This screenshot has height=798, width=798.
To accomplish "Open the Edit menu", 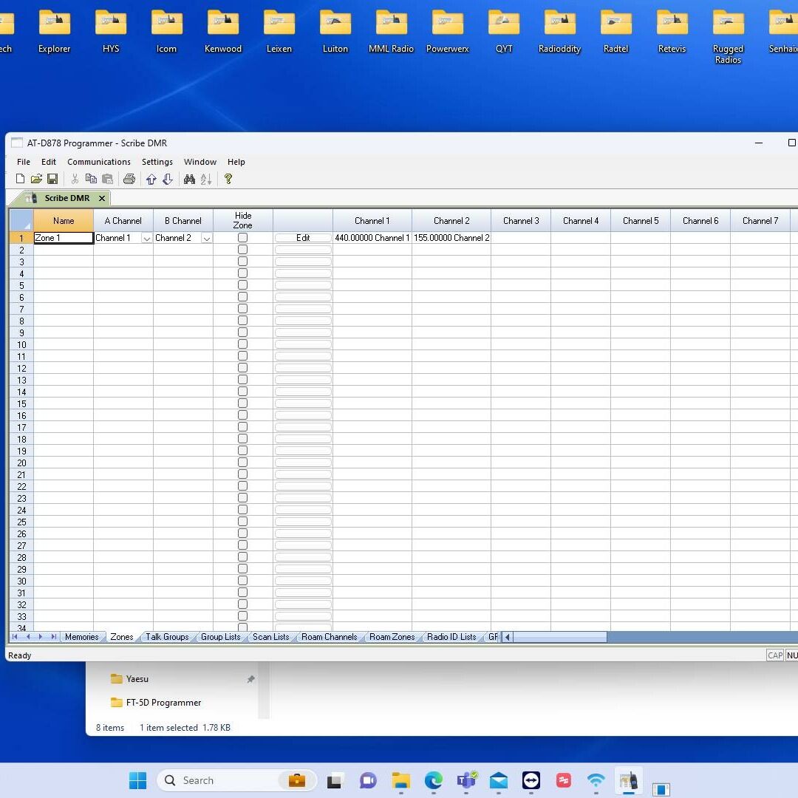I will pos(48,162).
